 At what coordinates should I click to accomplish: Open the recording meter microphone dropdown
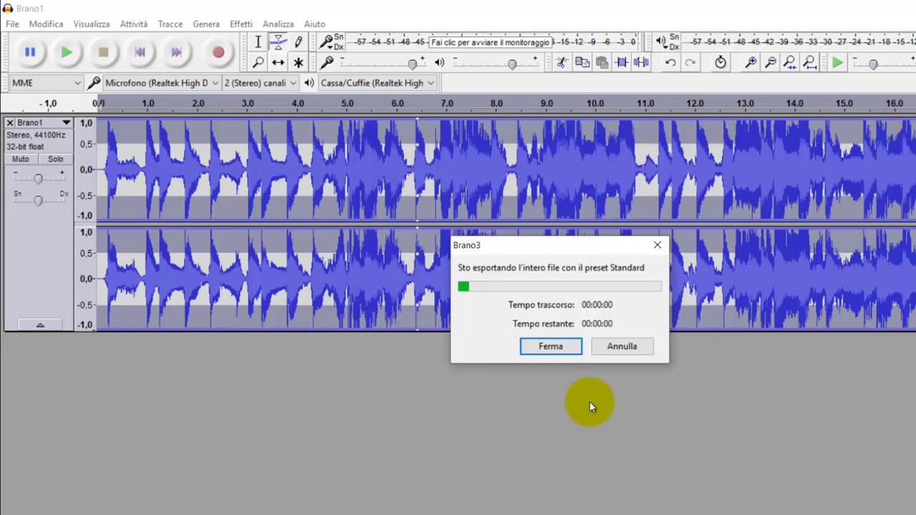(327, 42)
